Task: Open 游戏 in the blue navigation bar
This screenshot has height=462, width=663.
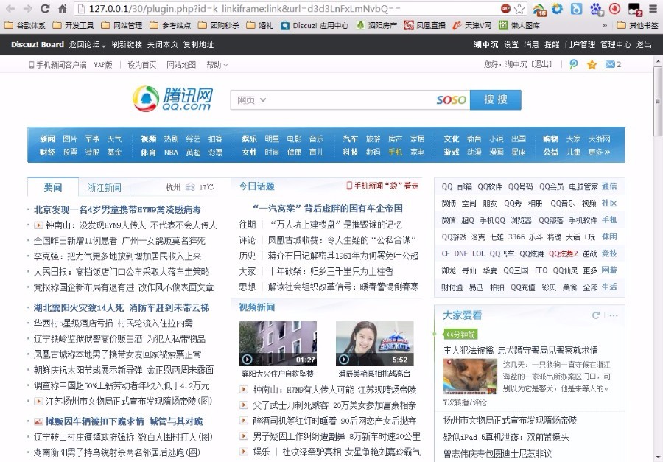Action: [x=452, y=152]
